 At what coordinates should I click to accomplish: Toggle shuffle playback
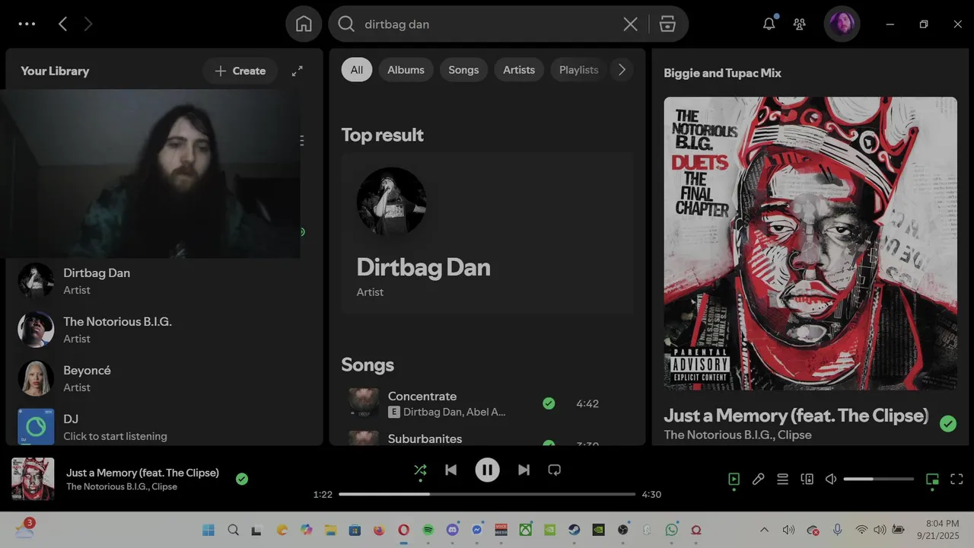click(x=420, y=470)
